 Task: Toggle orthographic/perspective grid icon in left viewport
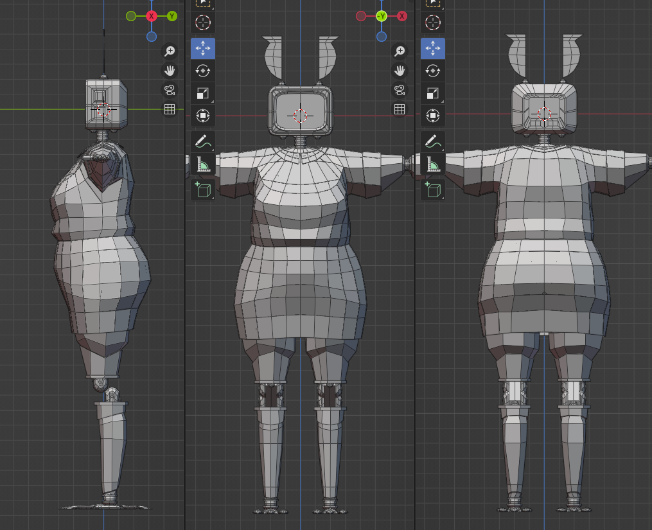[x=170, y=110]
